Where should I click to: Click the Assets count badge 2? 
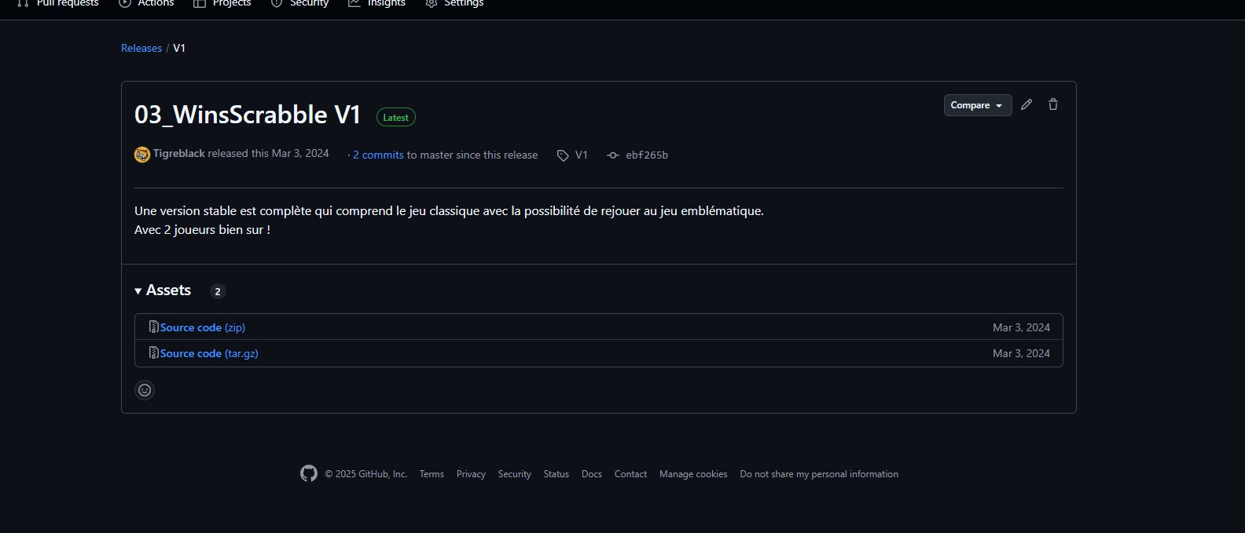tap(218, 291)
